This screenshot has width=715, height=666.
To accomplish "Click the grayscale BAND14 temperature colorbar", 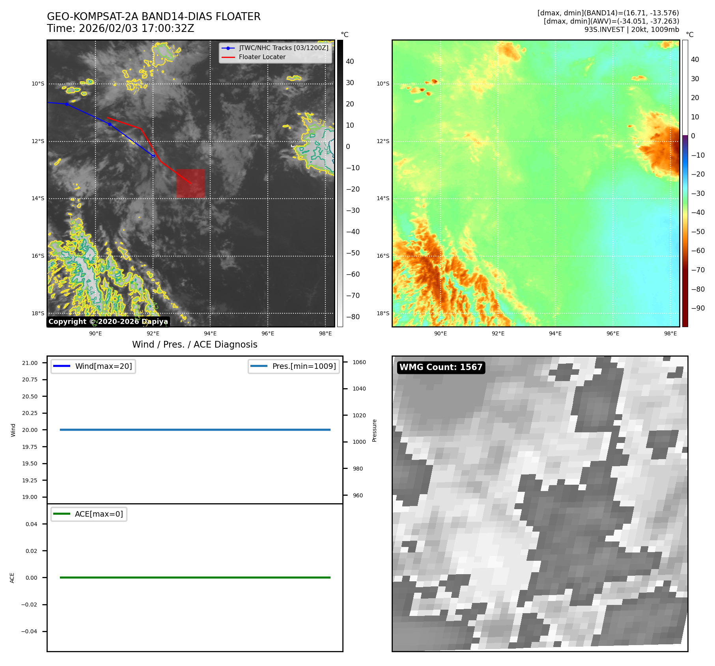I will (x=340, y=183).
